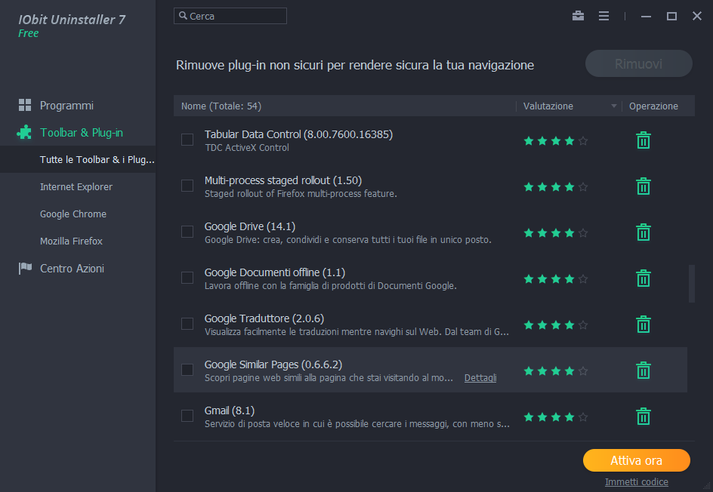
Task: Click the four-star rating for Google Similar Pages
Action: pyautogui.click(x=555, y=371)
